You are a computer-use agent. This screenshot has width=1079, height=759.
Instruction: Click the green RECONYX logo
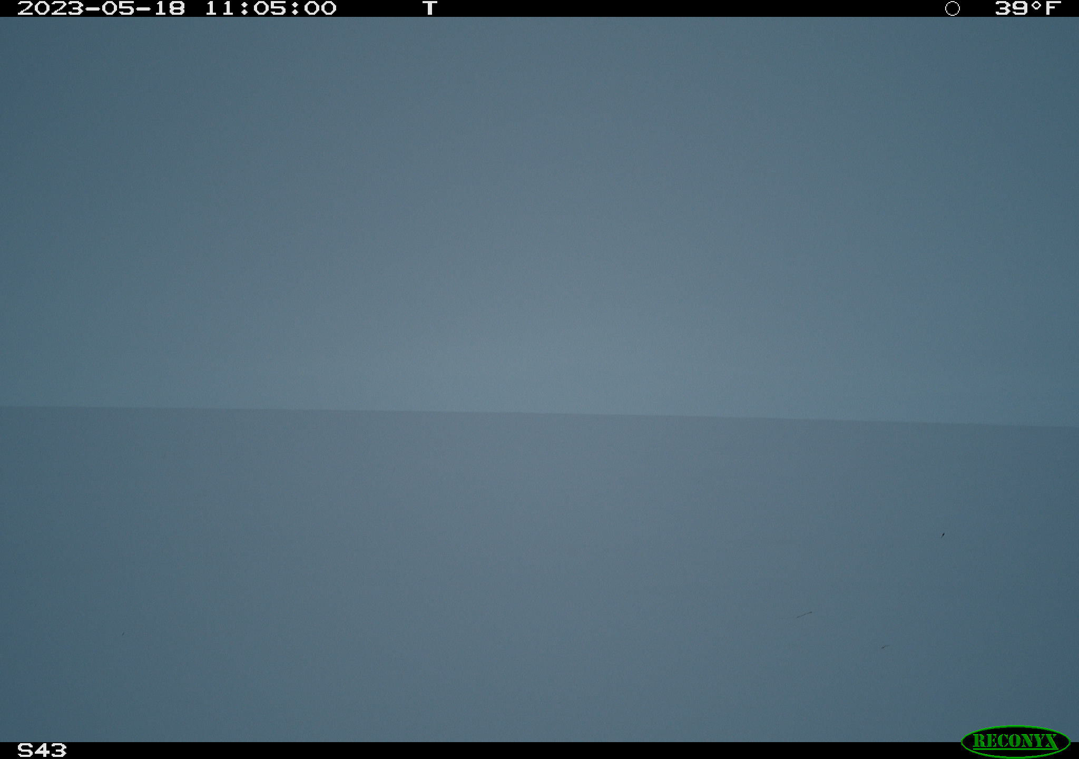(1015, 742)
